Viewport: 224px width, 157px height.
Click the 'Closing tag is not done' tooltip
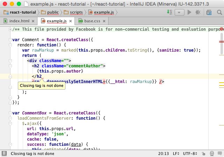pyautogui.click(x=42, y=85)
